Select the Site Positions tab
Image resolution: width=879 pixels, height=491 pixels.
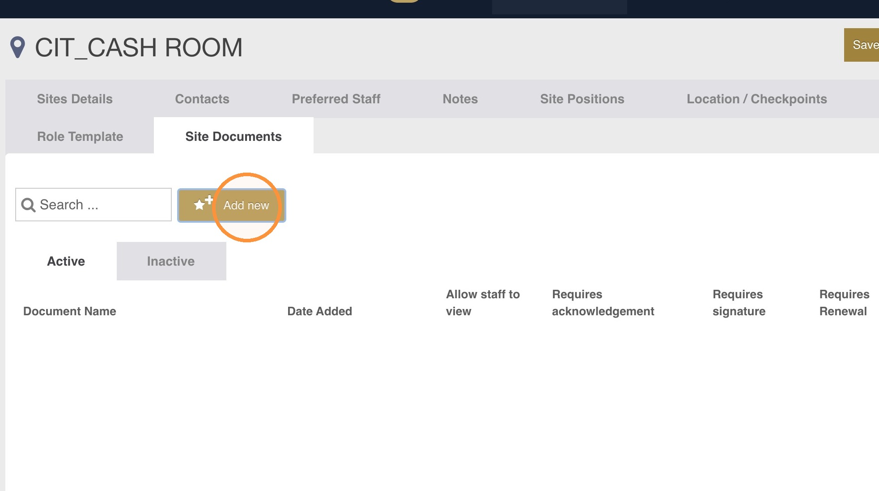(x=582, y=99)
